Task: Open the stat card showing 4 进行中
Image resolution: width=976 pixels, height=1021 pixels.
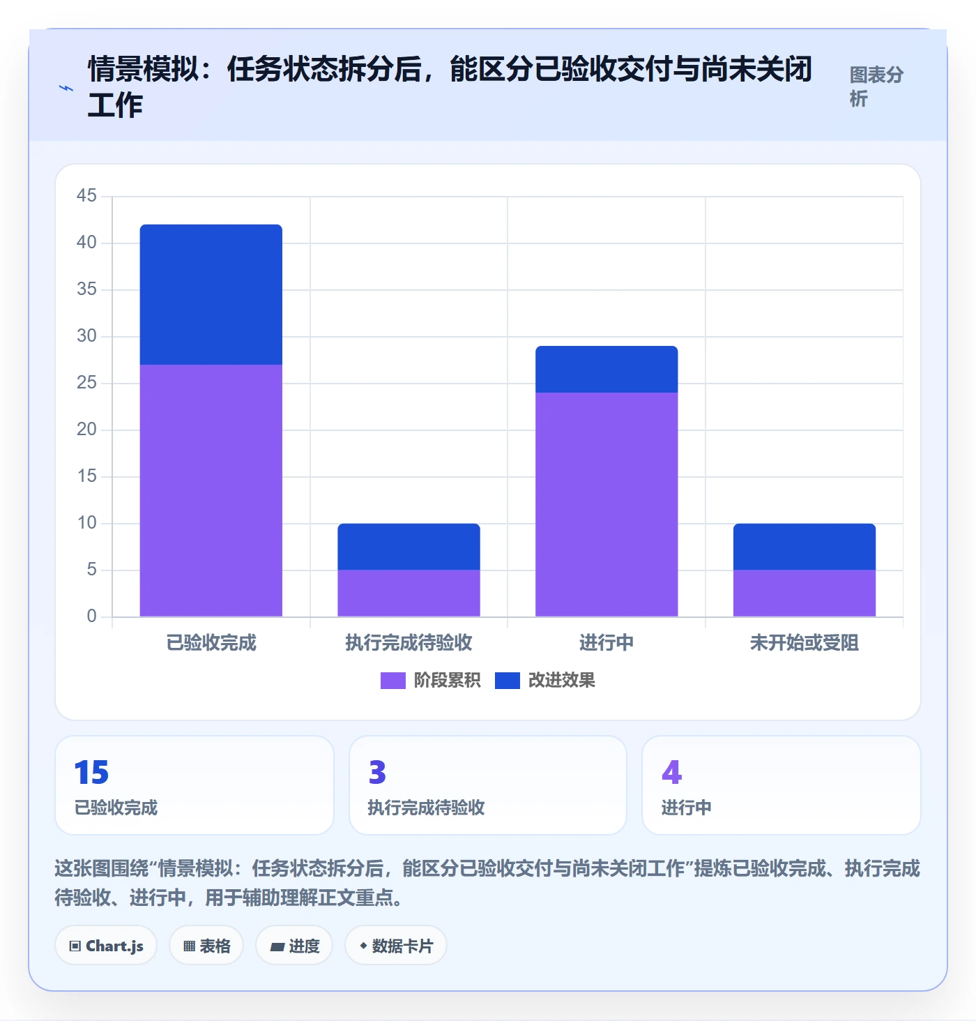Action: click(781, 785)
